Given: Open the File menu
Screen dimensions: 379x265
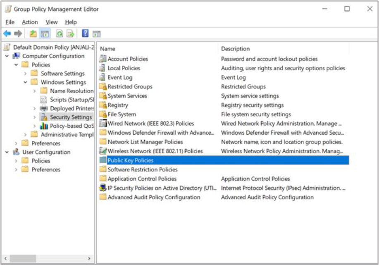Looking at the screenshot, I should (x=10, y=22).
